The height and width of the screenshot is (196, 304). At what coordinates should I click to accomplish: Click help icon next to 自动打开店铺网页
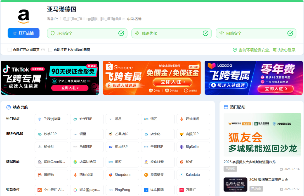click(x=43, y=50)
